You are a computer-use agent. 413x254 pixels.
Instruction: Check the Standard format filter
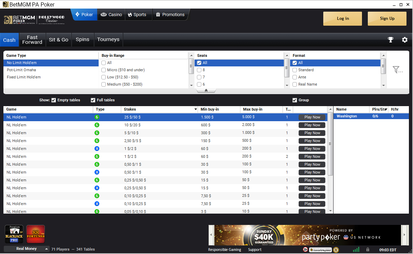[295, 70]
